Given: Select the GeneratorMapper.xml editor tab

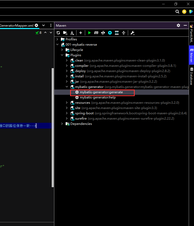Looking at the screenshot, I should (x=17, y=26).
